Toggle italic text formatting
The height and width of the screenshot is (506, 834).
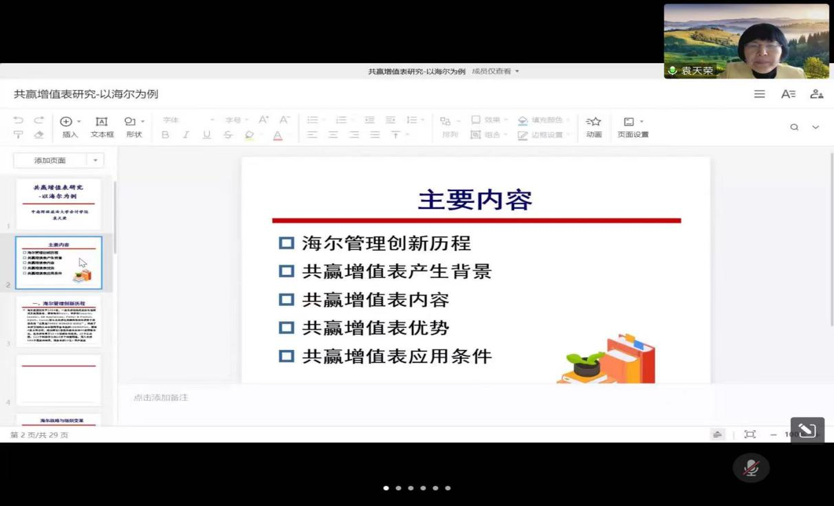[186, 135]
